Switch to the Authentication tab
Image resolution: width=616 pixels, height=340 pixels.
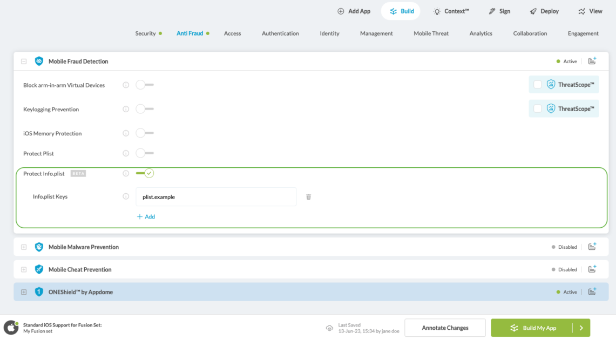click(280, 33)
